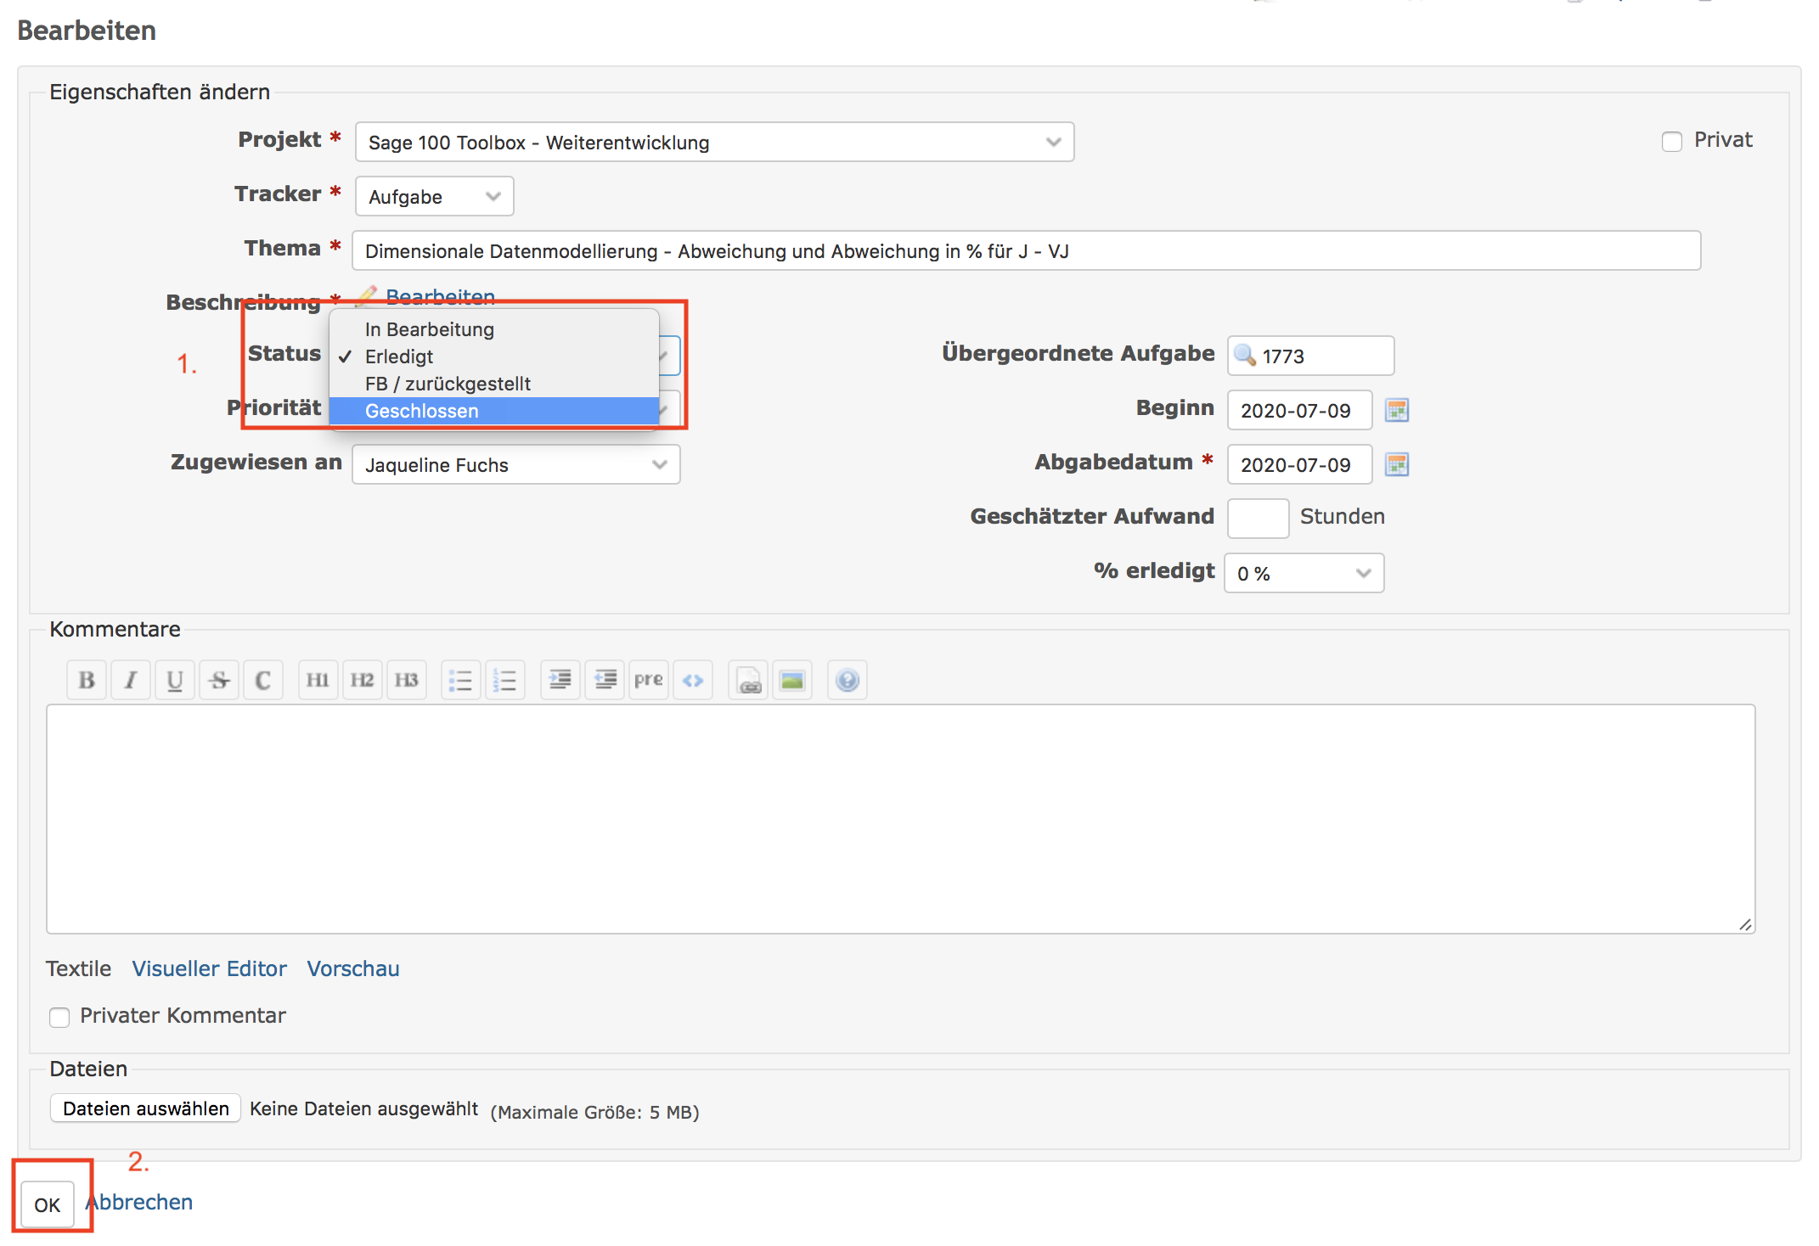The height and width of the screenshot is (1246, 1819).
Task: Open calendar picker for Abgabedatum
Action: click(1396, 465)
